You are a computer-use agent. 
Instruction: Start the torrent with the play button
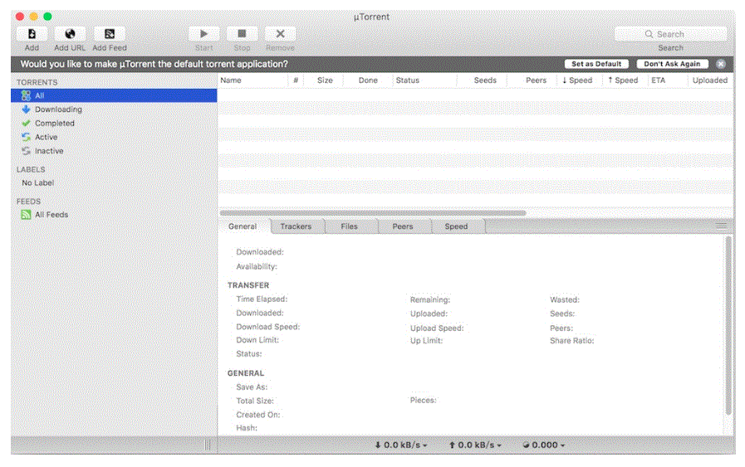click(x=203, y=34)
